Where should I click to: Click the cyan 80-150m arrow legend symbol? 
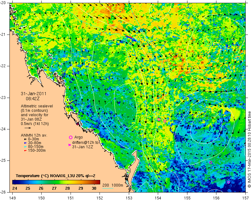pos(25,147)
